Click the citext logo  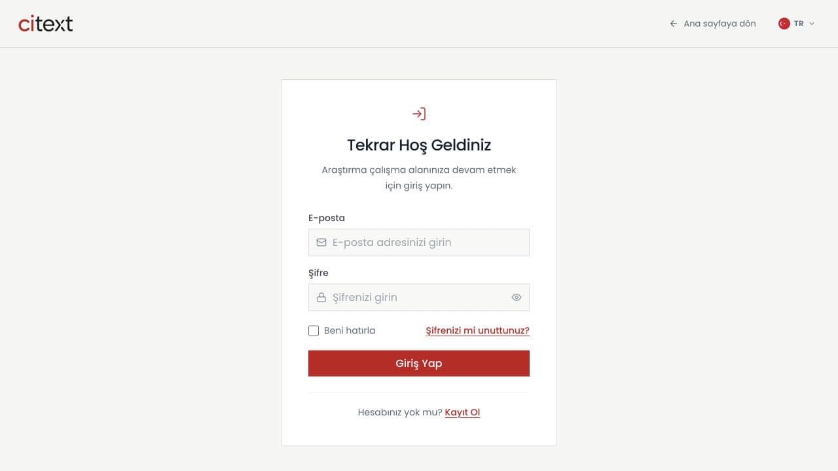[x=46, y=24]
